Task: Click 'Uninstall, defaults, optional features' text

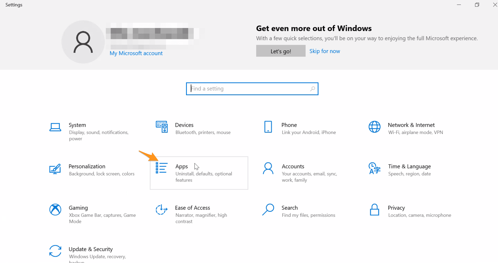Action: tap(204, 177)
